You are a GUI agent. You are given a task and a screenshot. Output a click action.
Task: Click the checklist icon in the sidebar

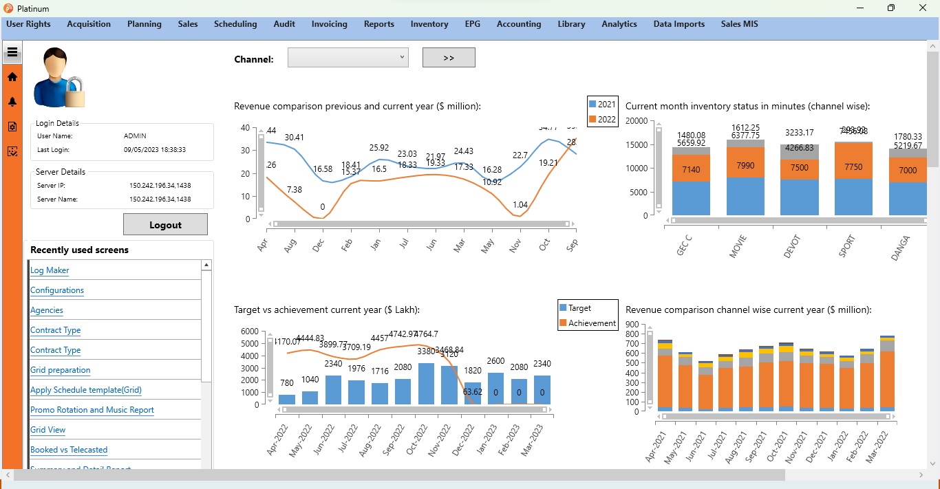tap(12, 151)
